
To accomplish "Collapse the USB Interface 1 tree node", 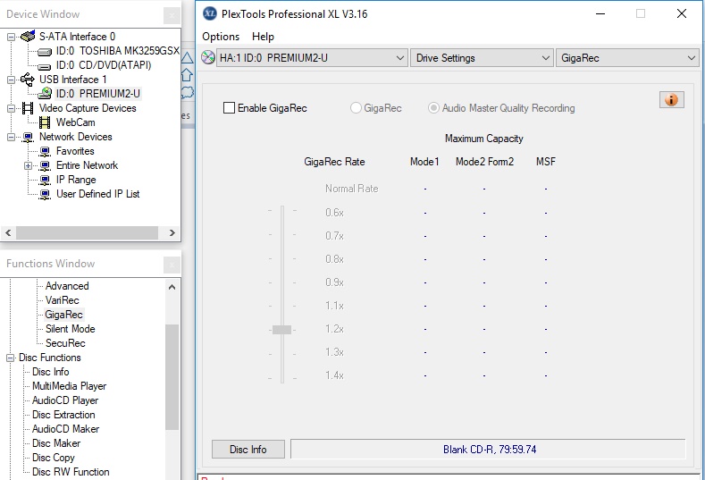I will (x=11, y=80).
